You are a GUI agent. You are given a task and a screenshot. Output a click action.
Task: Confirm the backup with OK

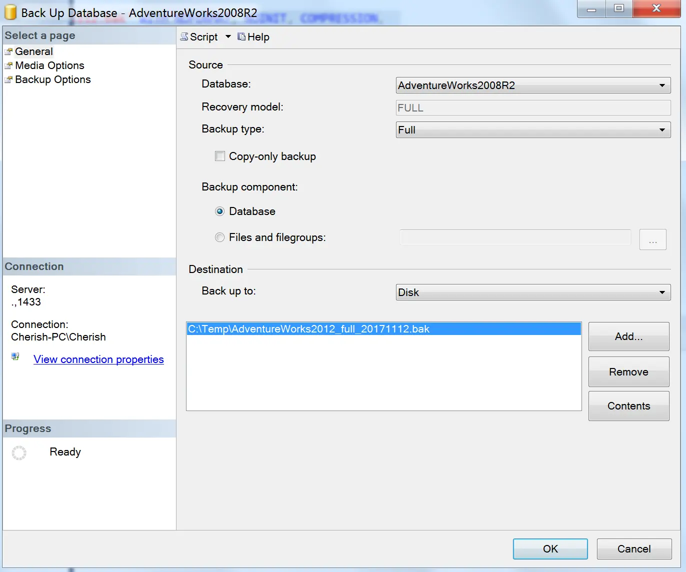550,549
